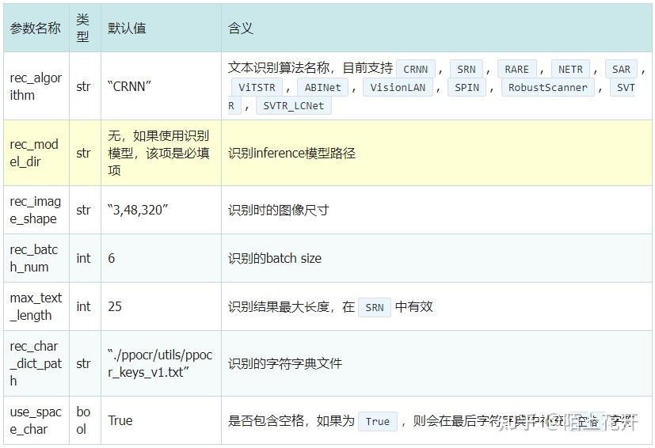655x448 pixels.
Task: Click the int type for rec_batch_num
Action: click(x=83, y=258)
